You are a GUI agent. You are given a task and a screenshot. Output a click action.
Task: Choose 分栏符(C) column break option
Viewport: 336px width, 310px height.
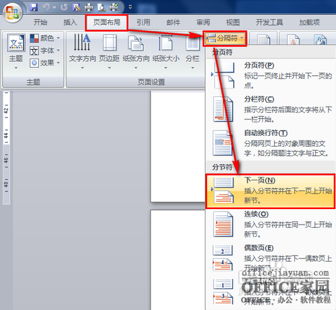[270, 109]
